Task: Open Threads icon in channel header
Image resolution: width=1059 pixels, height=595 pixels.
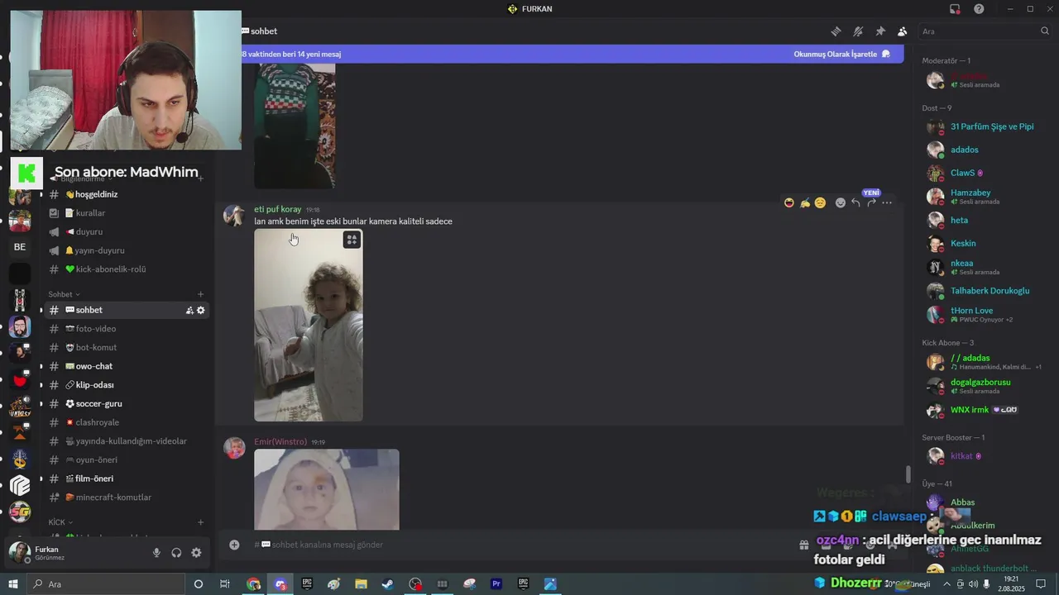Action: [x=836, y=31]
